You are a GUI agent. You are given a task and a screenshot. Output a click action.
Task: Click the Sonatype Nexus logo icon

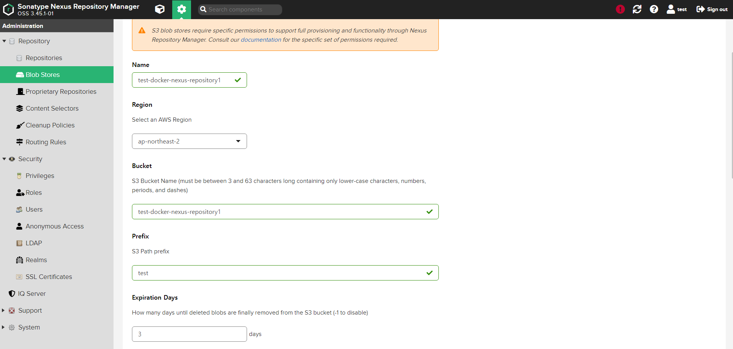tap(8, 10)
